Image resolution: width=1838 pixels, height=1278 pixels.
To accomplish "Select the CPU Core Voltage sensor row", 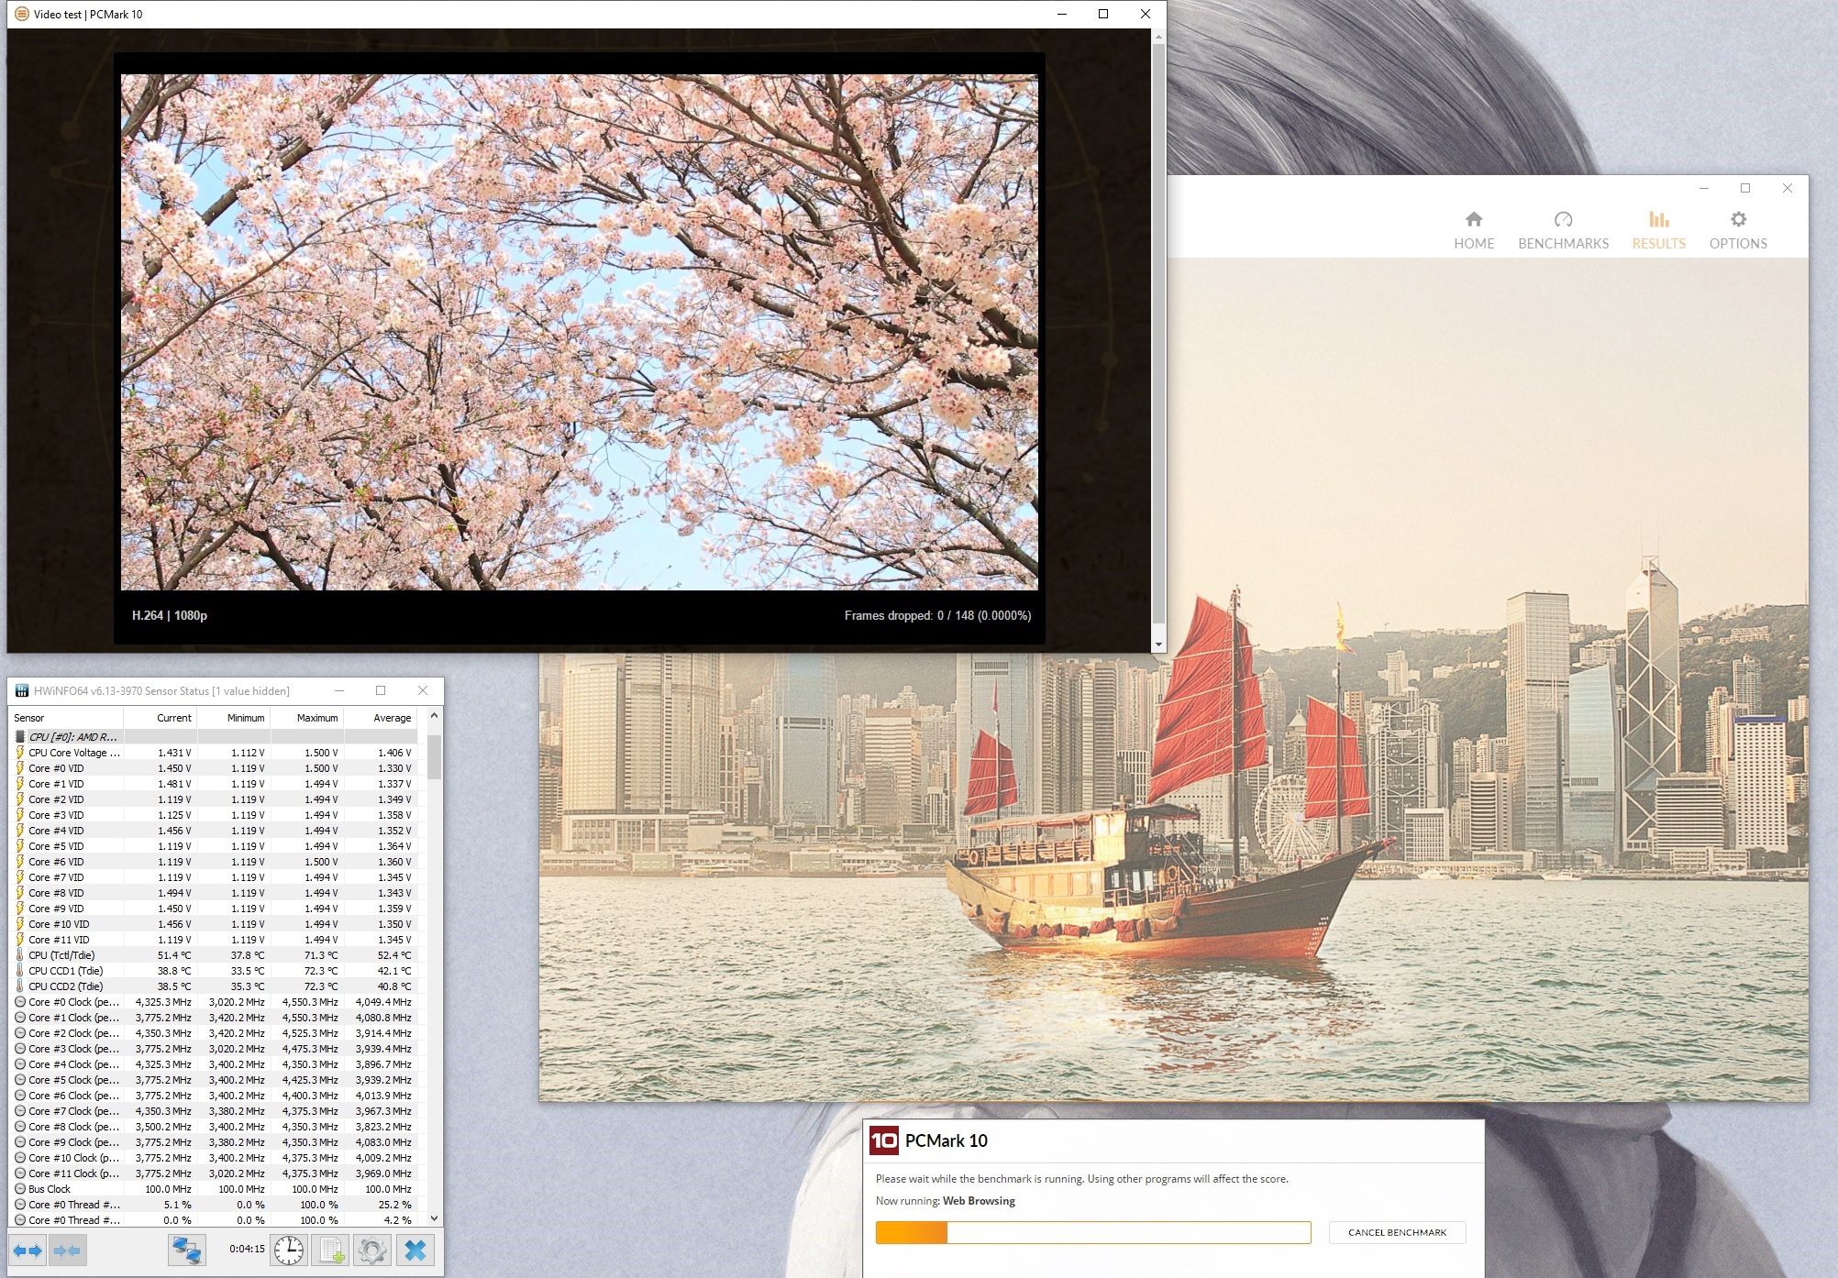I will [73, 753].
